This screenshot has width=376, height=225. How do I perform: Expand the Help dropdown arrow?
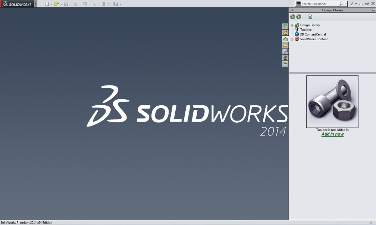point(356,4)
